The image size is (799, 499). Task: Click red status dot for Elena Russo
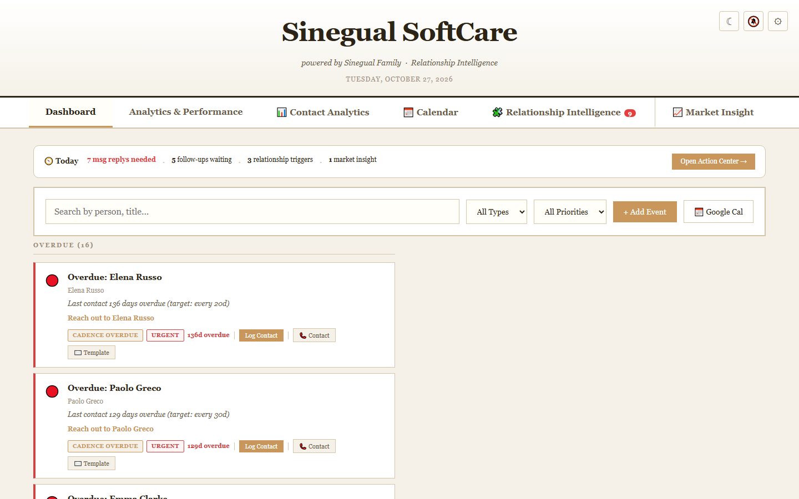click(x=52, y=281)
